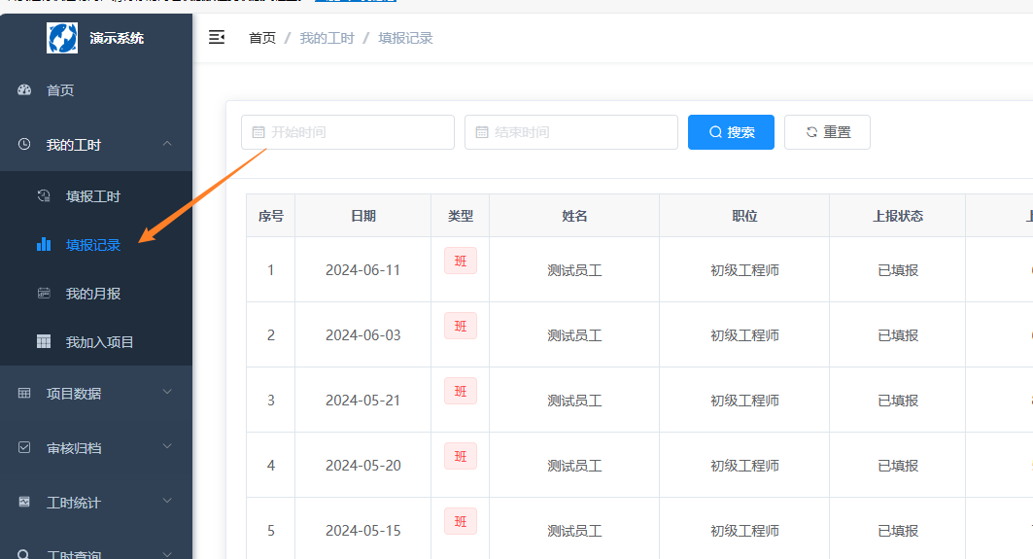Viewport: 1033px width, 559px height.
Task: Click the clock icon beside 我的工时
Action: 24,144
